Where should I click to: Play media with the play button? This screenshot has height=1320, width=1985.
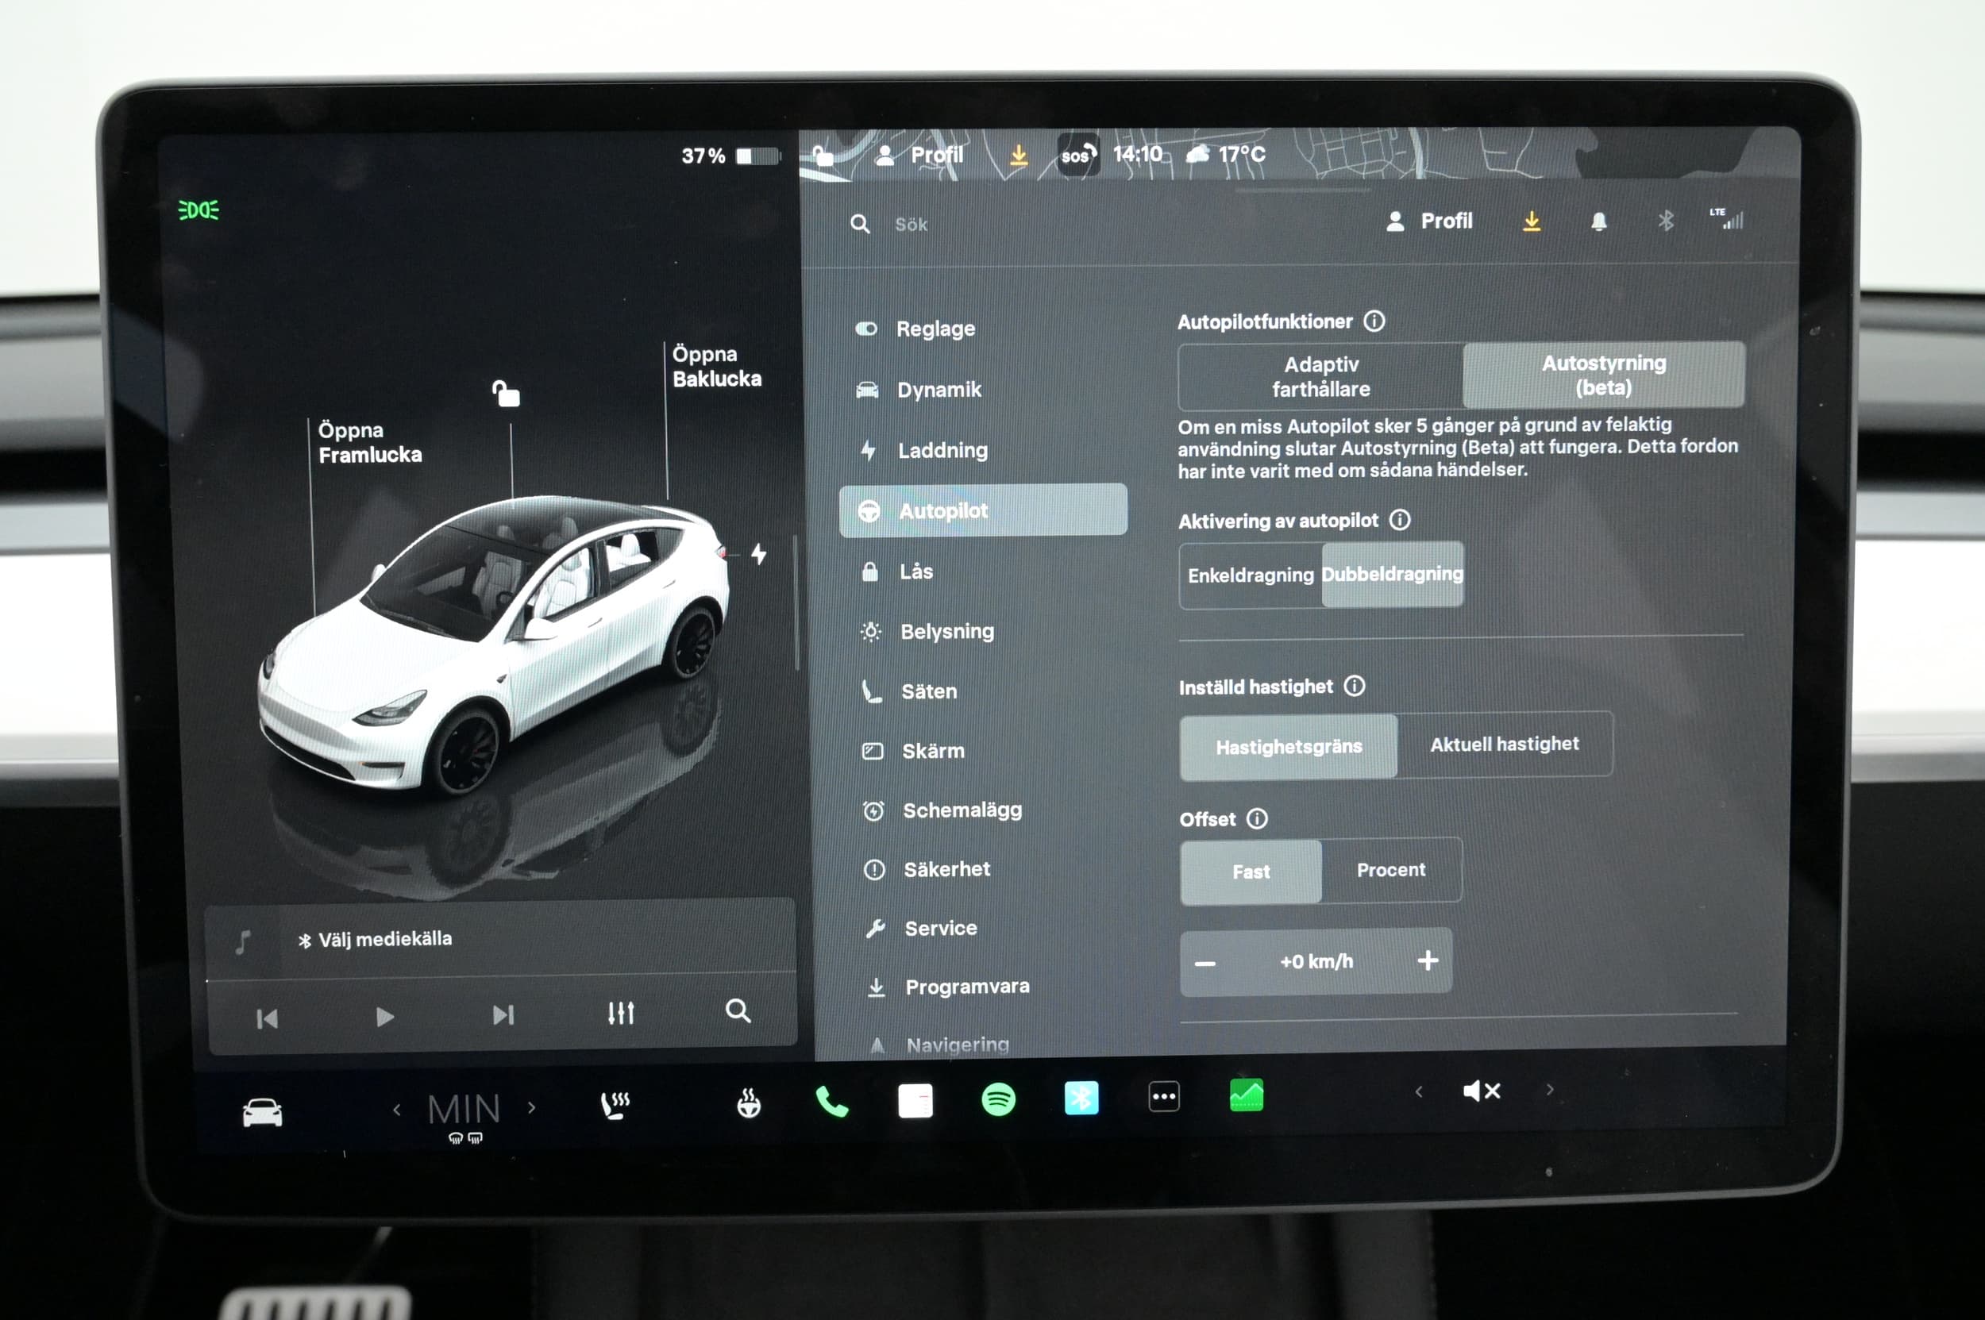[x=384, y=1017]
